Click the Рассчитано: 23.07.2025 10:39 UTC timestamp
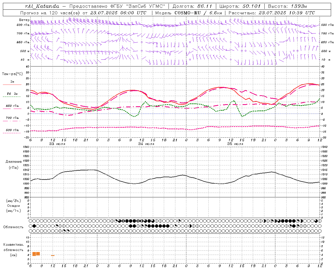 pos(272,13)
